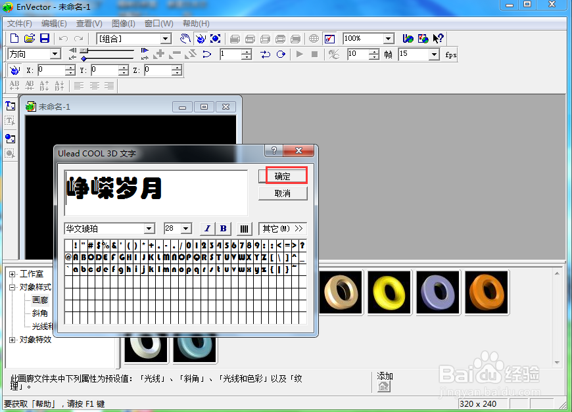Click the Play animation button

[300, 55]
